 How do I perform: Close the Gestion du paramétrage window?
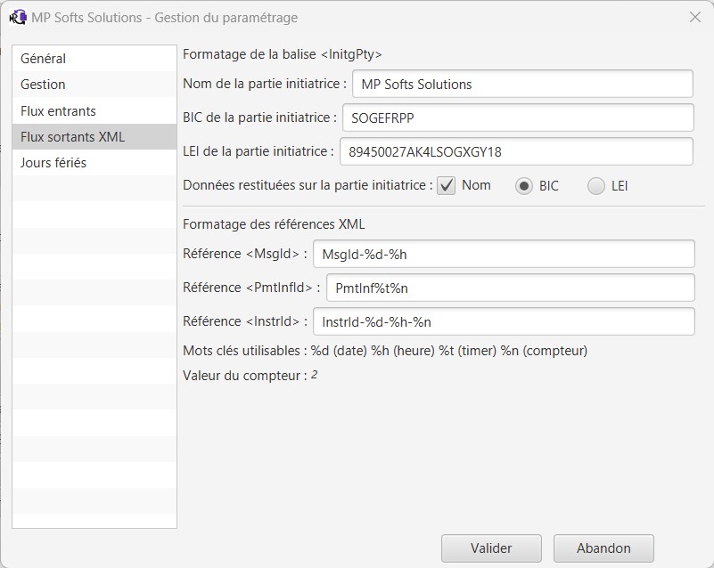click(x=695, y=17)
